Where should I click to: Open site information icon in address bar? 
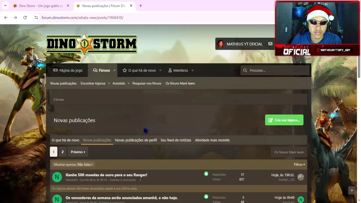tap(36, 17)
